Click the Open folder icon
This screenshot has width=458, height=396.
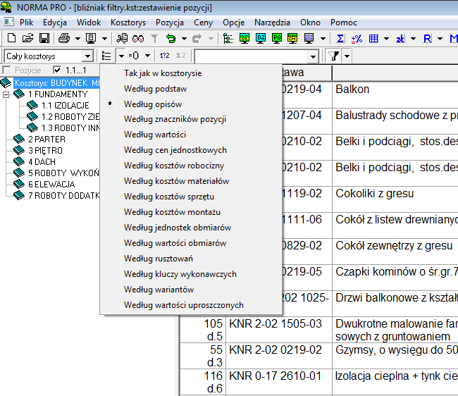click(27, 37)
